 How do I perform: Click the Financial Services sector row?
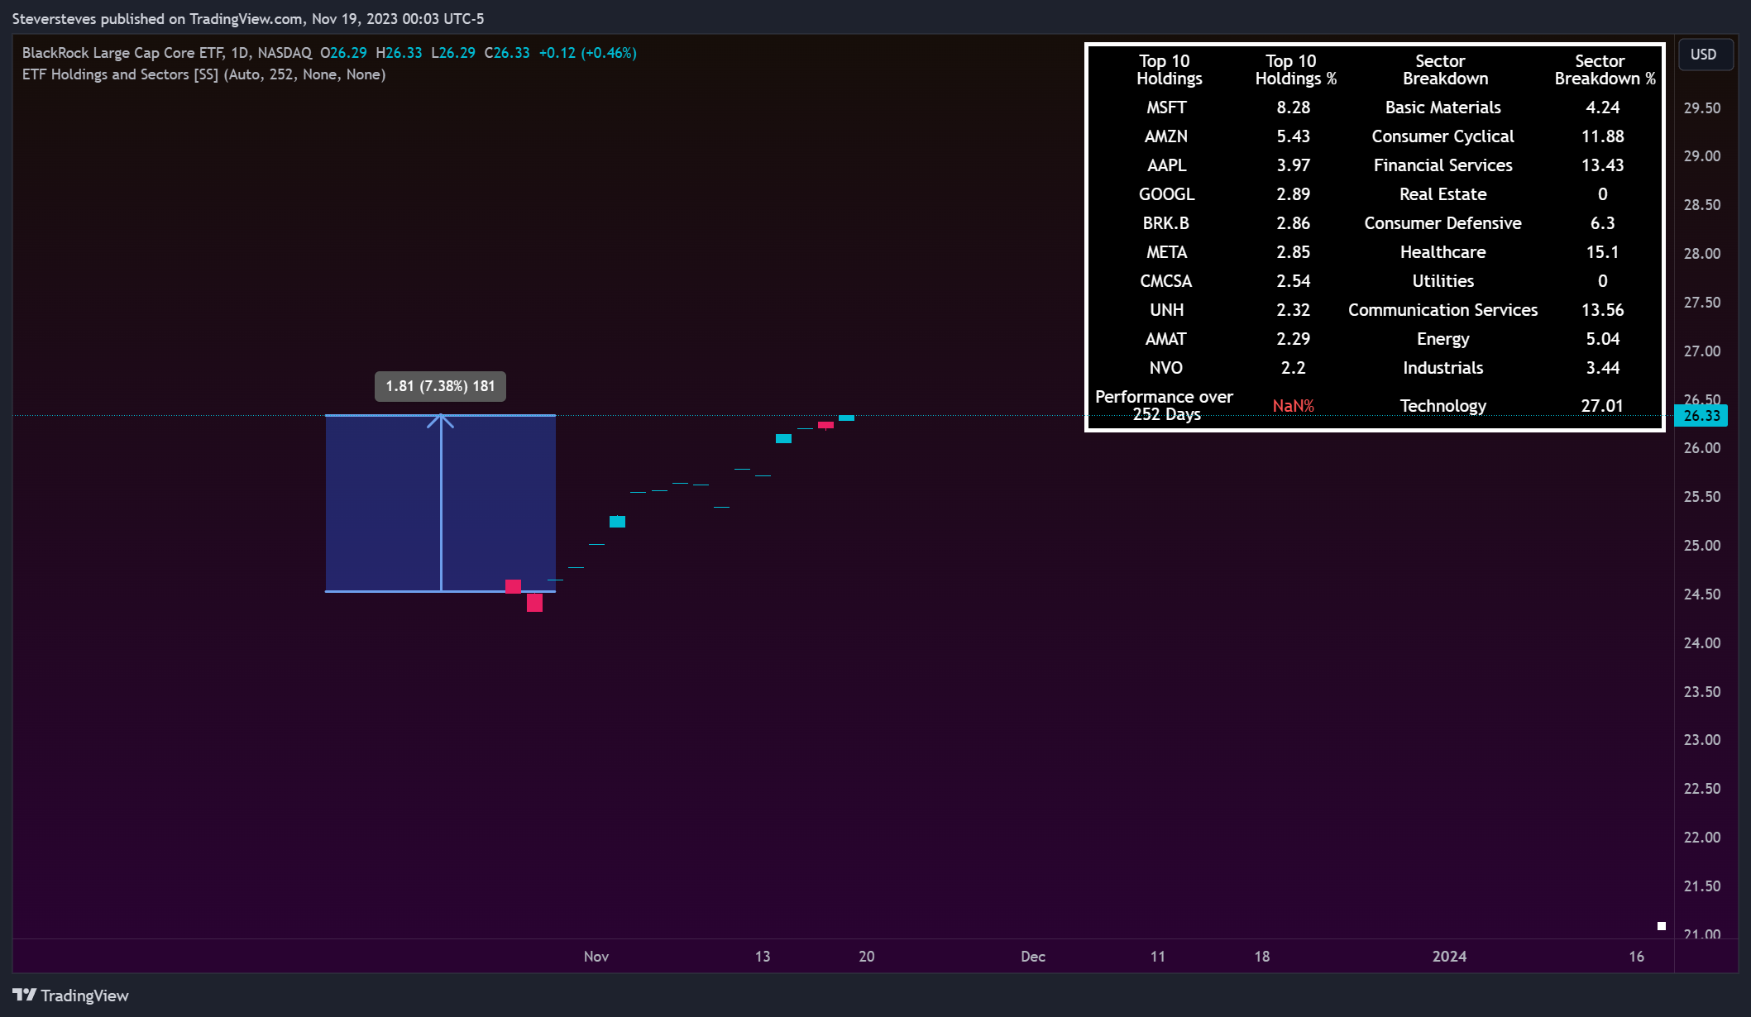(x=1443, y=165)
